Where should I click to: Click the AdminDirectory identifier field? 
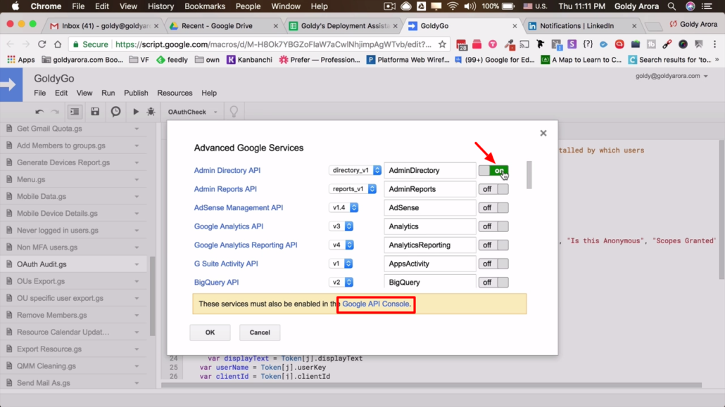coord(430,171)
